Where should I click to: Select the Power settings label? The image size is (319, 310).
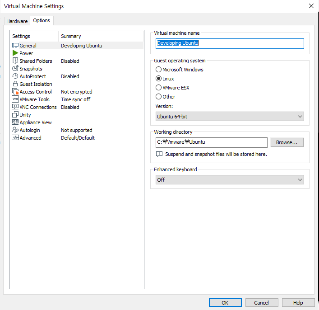click(26, 53)
